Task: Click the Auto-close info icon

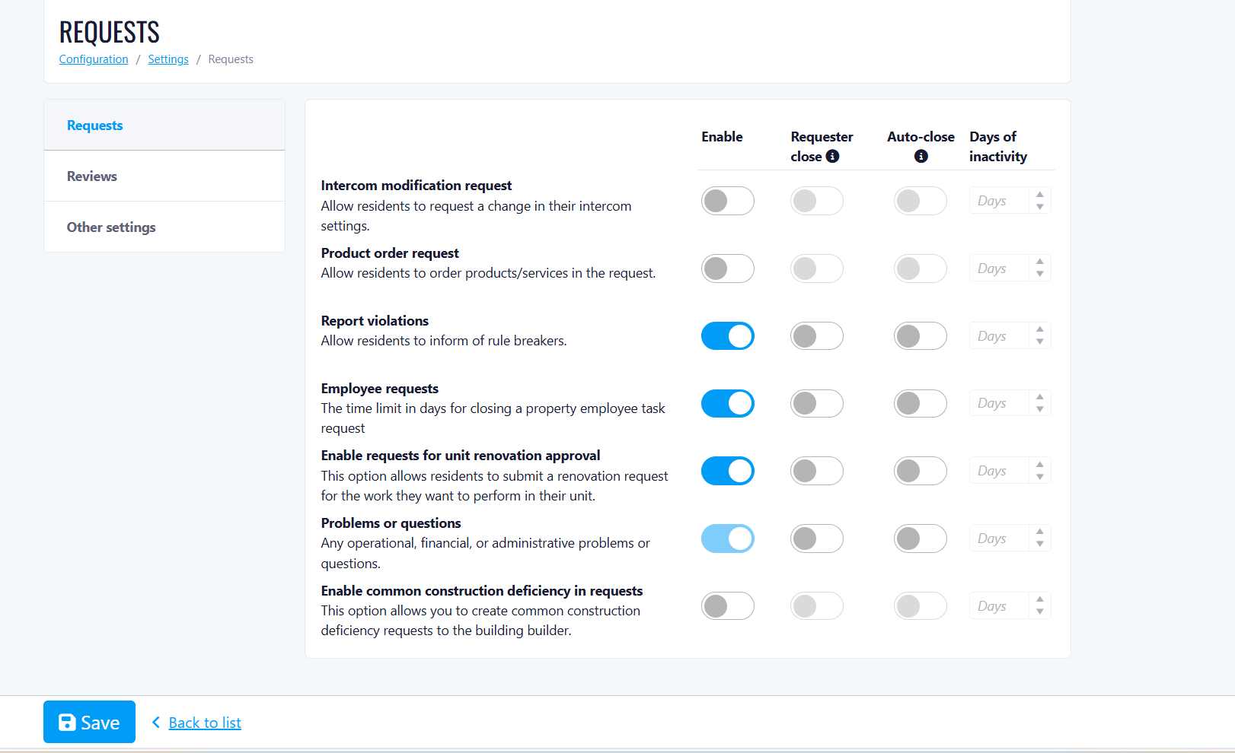Action: 921,156
